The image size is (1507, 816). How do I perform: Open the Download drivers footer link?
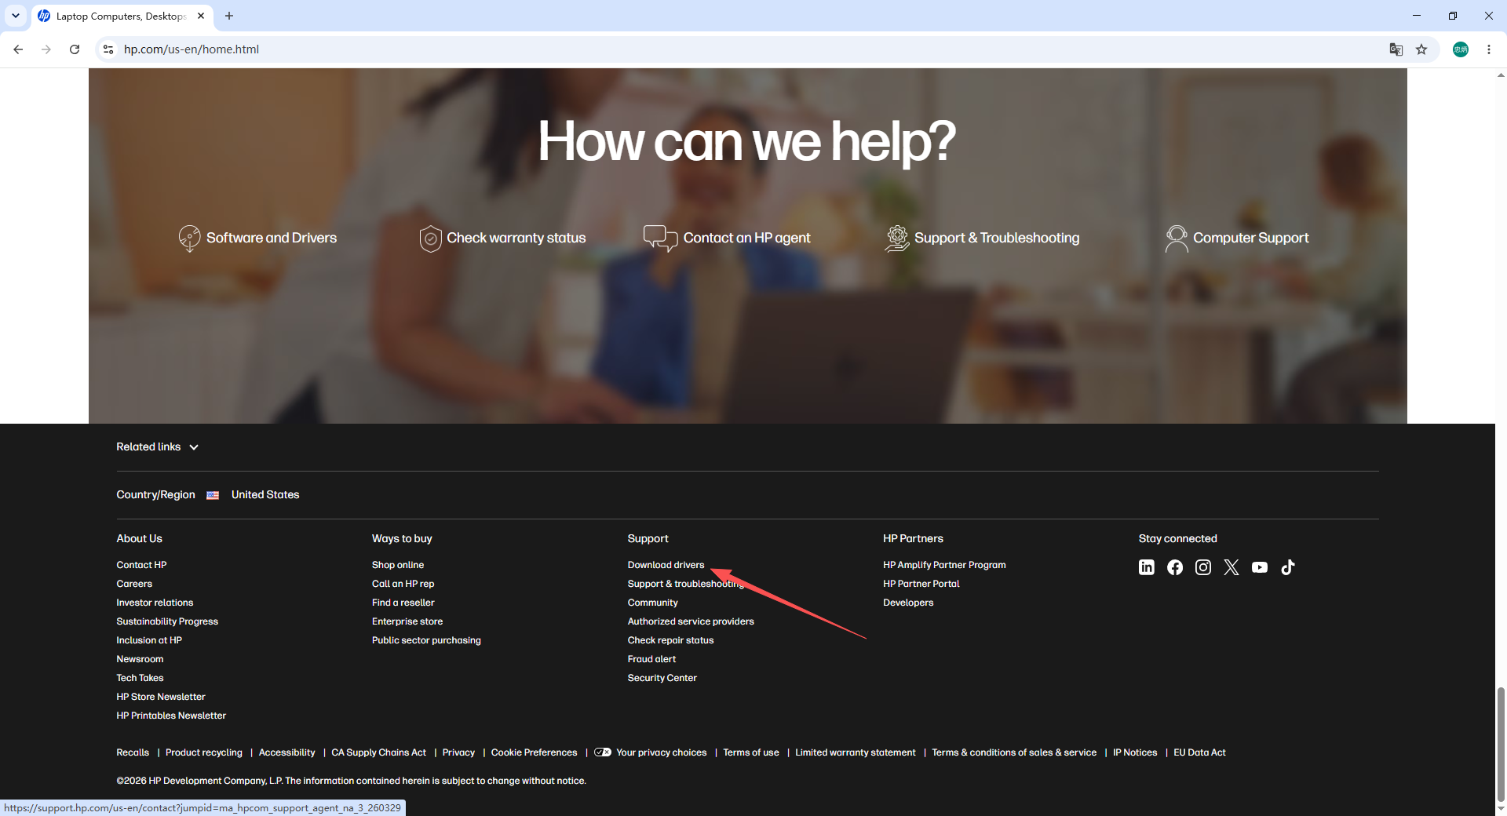tap(666, 565)
